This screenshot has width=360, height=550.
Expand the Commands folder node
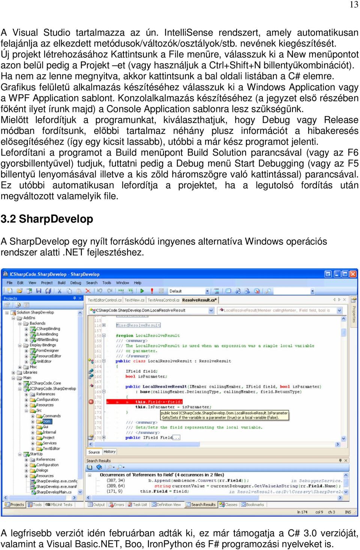click(x=33, y=416)
